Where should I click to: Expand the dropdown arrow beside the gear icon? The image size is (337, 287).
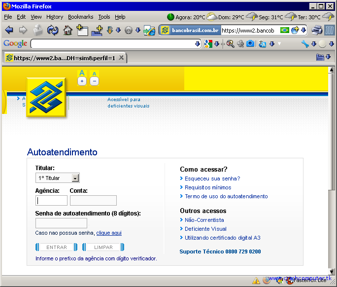pos(138,30)
